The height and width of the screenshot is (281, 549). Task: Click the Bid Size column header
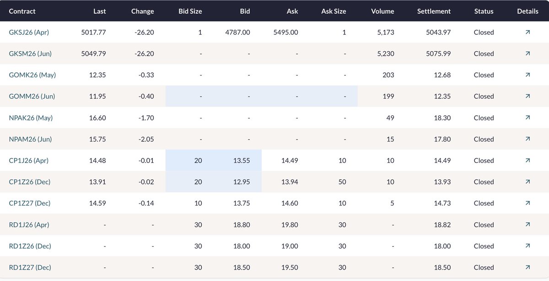click(190, 11)
